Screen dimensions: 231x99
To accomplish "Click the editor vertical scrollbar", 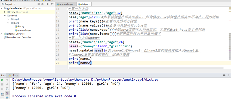I will click(x=230, y=47).
